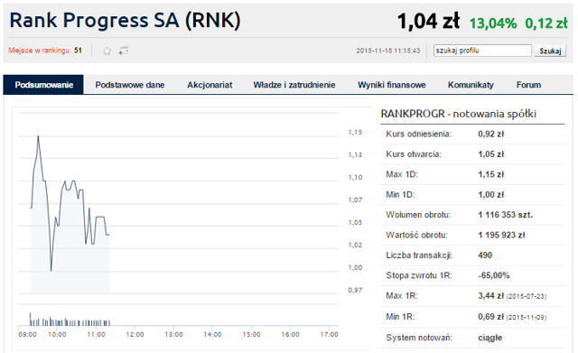The image size is (578, 353).
Task: Switch to the Podstawowe dane tab
Action: (130, 85)
